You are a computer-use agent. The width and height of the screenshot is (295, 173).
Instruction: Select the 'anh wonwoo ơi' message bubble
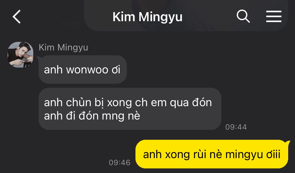pos(83,69)
